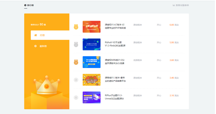The image size is (216, 114).
Task: Click the chart icon next to 查看完整榜单
Action: pos(174,5)
